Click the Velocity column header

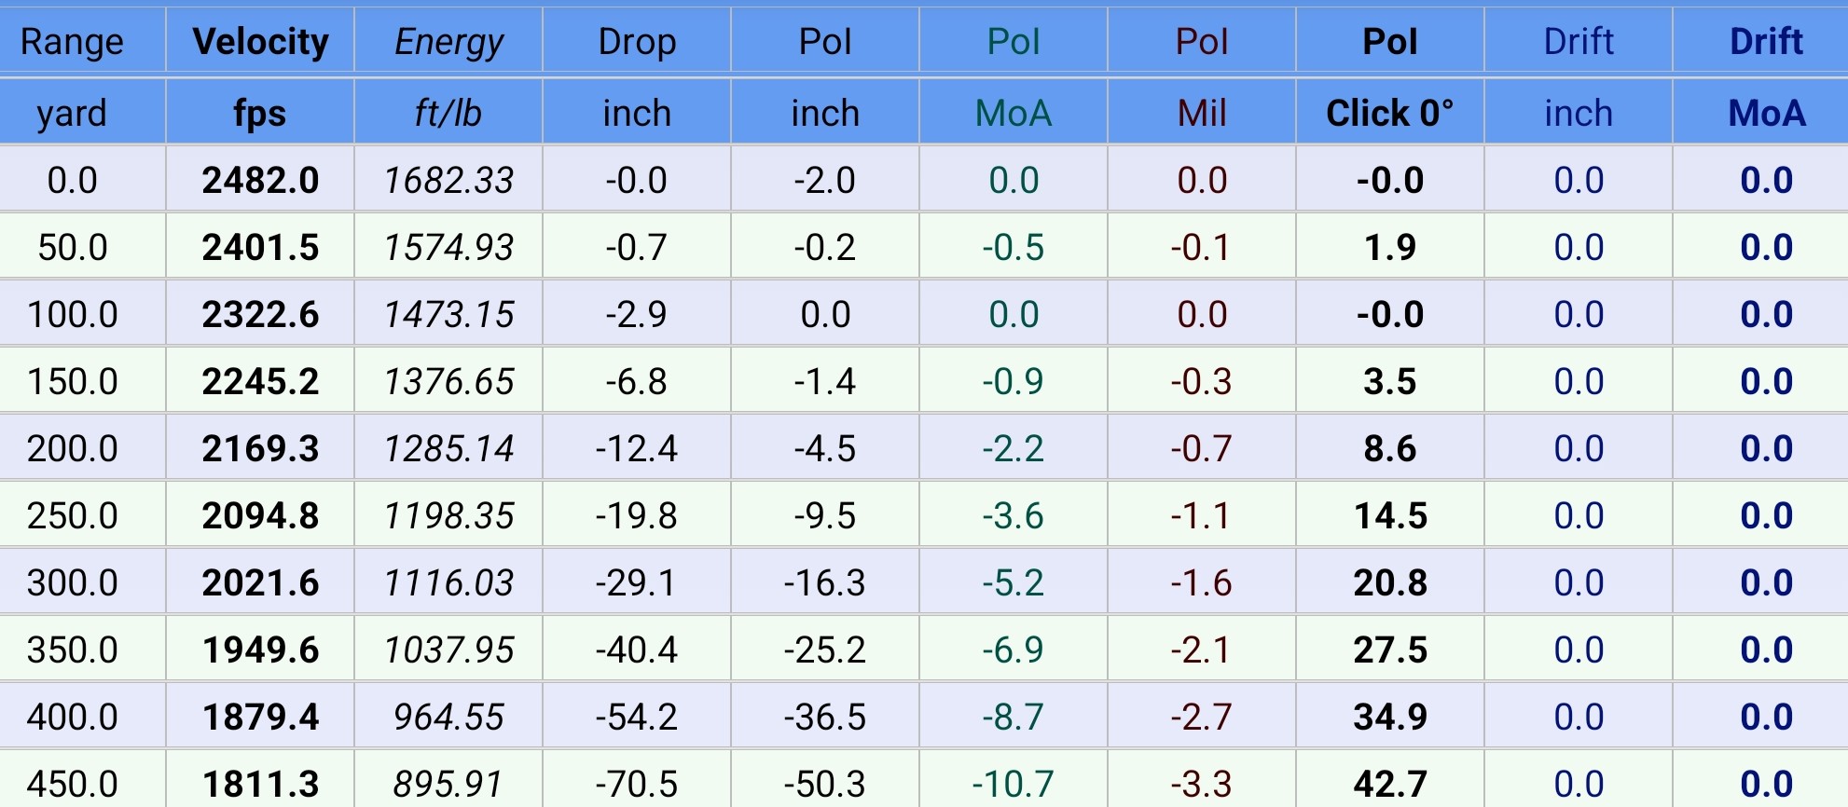tap(260, 42)
